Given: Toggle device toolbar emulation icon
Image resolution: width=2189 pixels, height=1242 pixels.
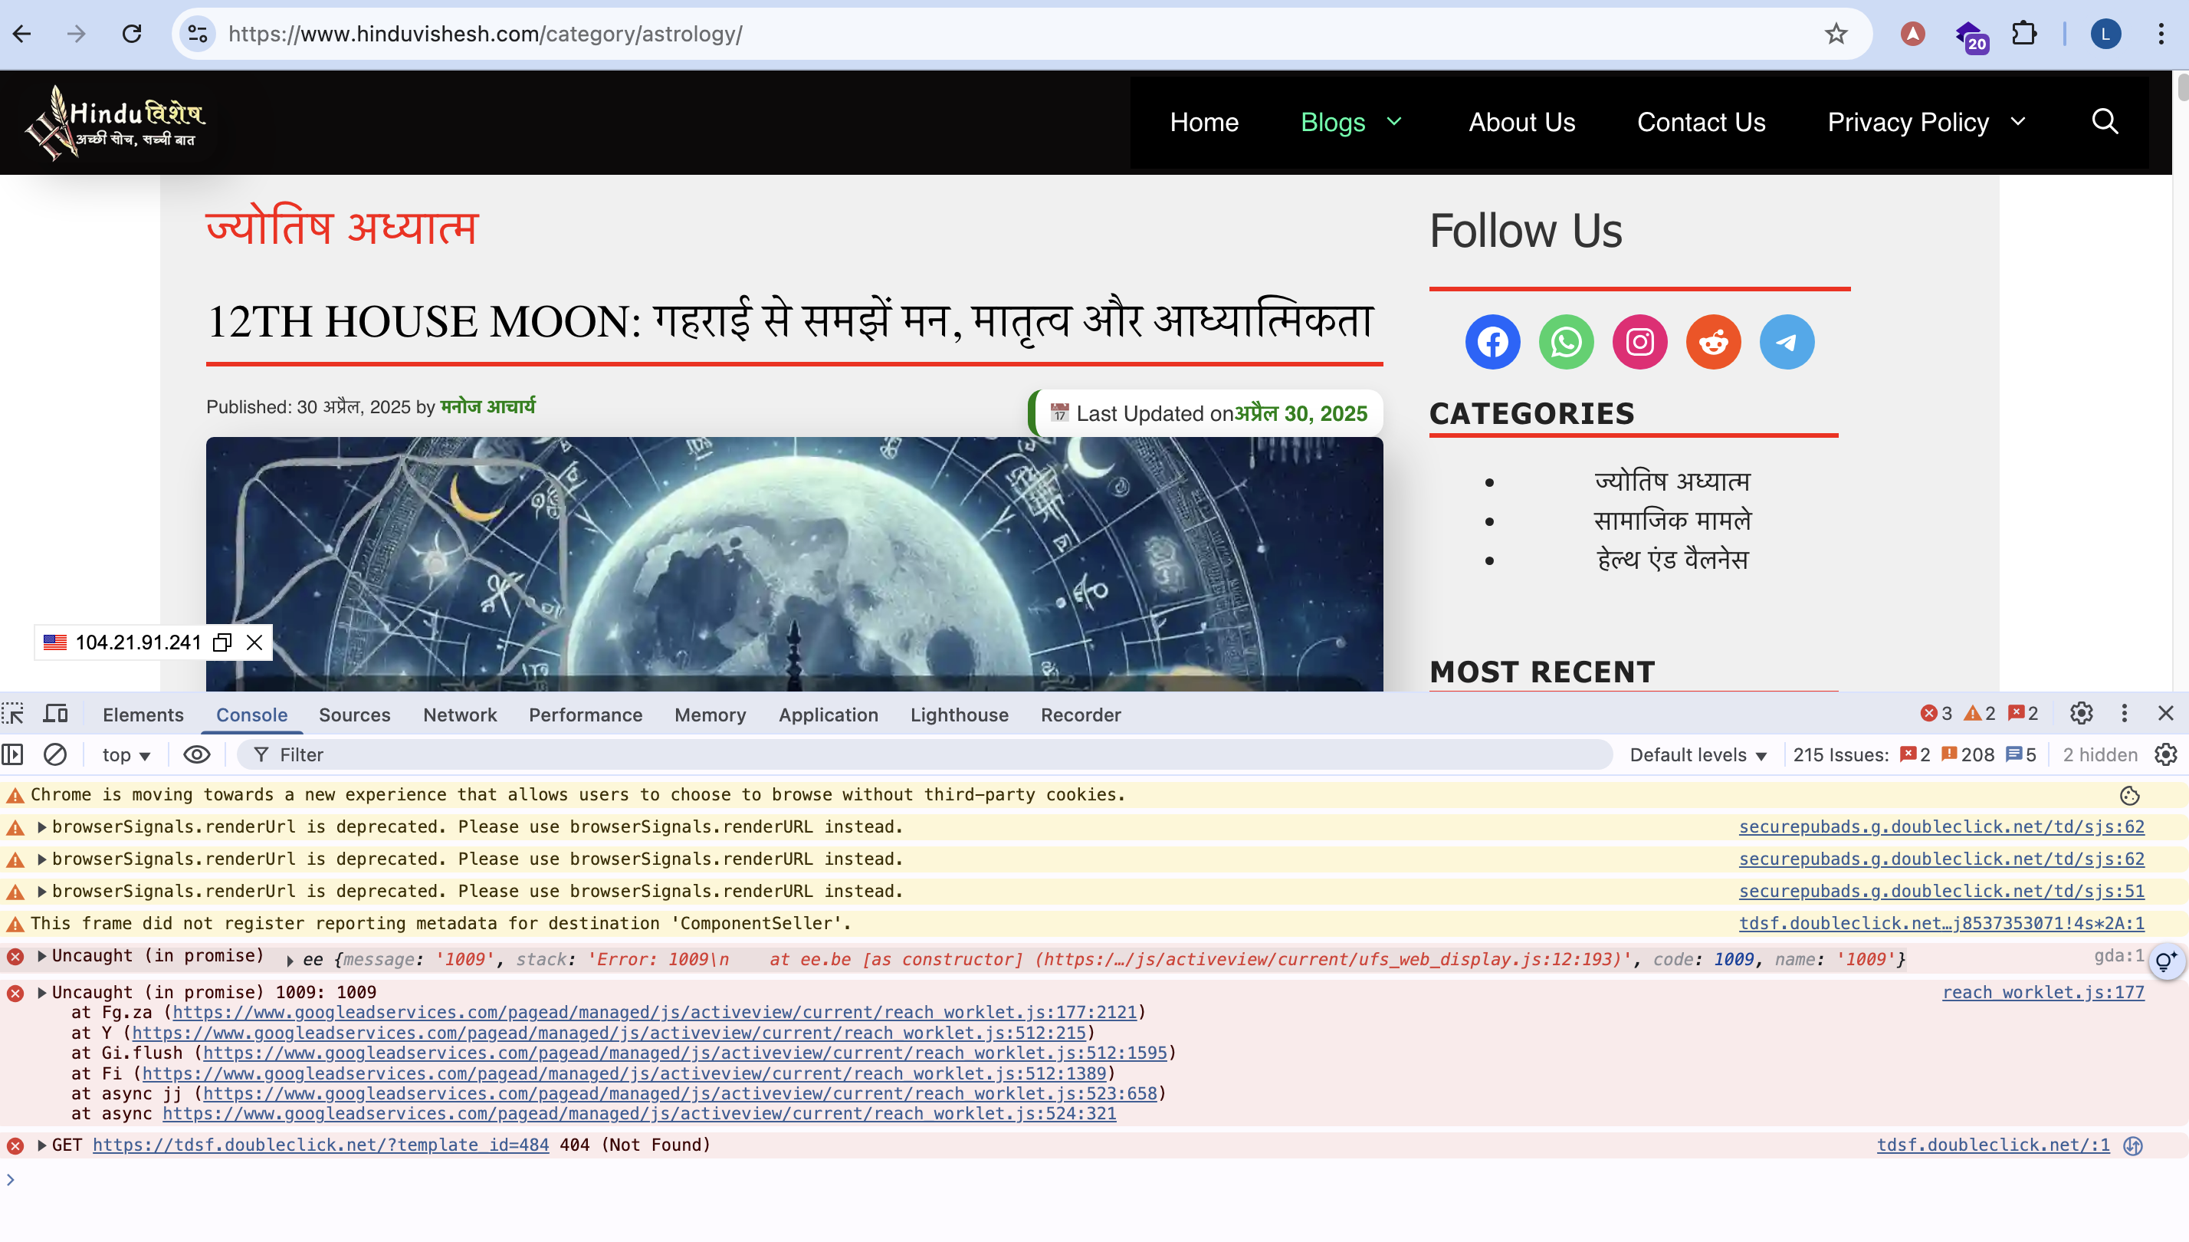Looking at the screenshot, I should 56,714.
